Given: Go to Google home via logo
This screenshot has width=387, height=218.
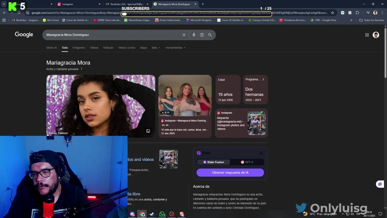Looking at the screenshot, I should coord(24,35).
